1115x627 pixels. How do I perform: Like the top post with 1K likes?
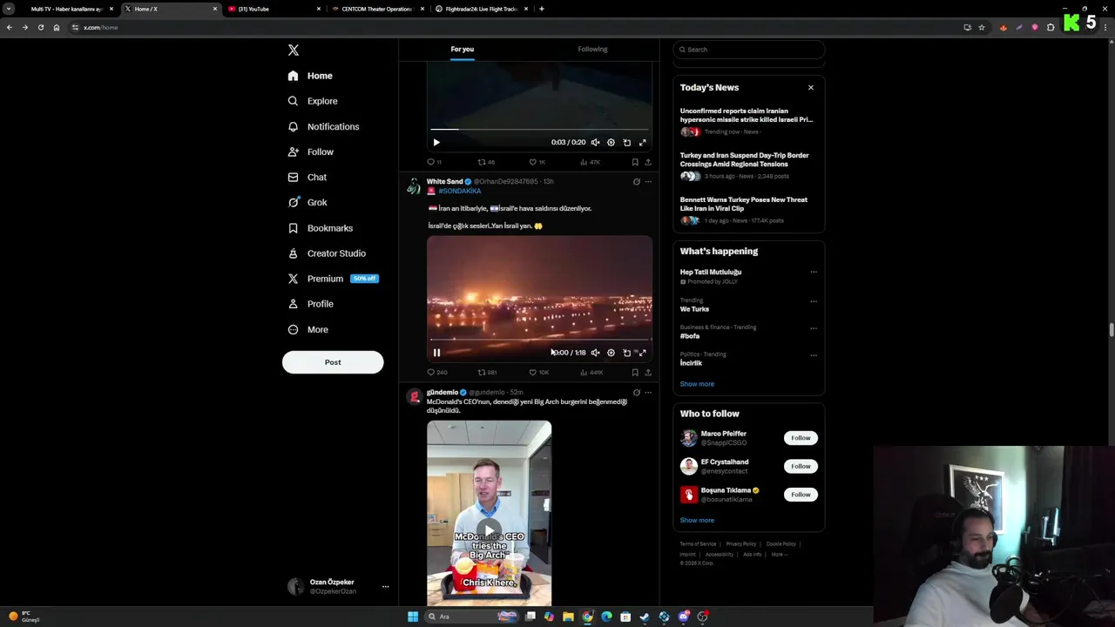coord(537,162)
